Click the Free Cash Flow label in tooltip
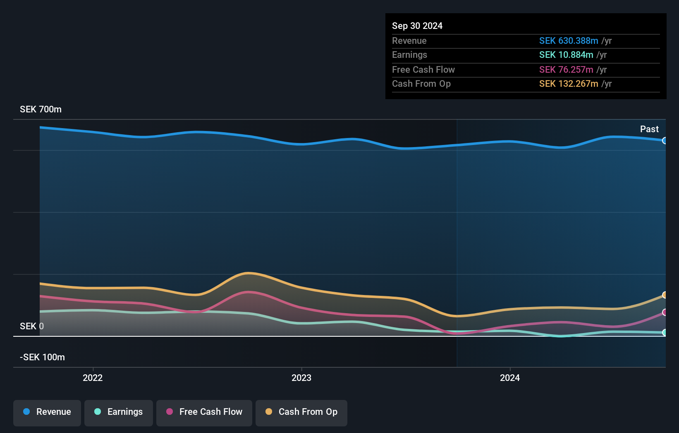 point(423,70)
